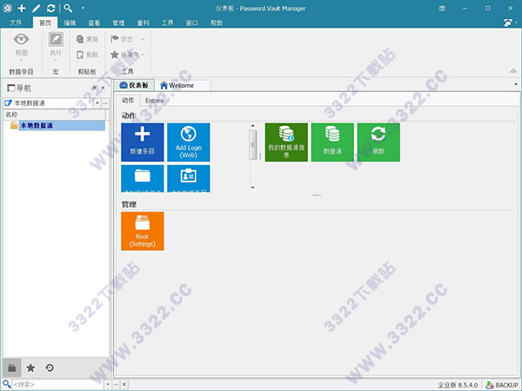522x391 pixels.
Task: Click the Root (Settings) orange tile
Action: [x=143, y=231]
